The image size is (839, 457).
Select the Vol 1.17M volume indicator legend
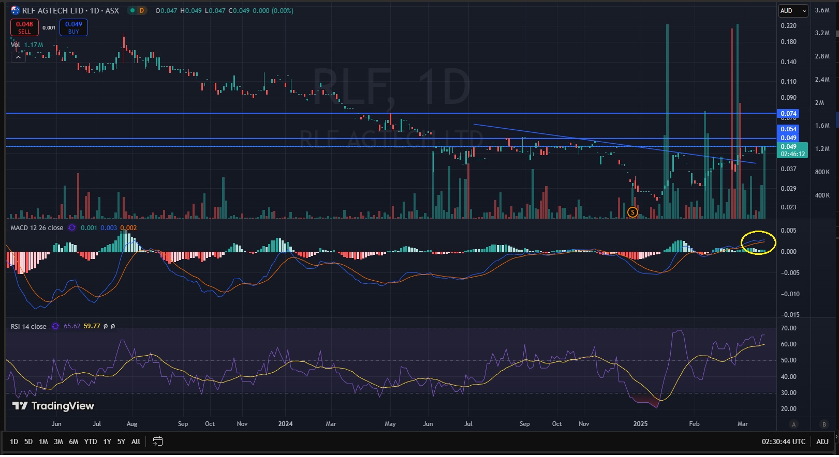pyautogui.click(x=27, y=45)
